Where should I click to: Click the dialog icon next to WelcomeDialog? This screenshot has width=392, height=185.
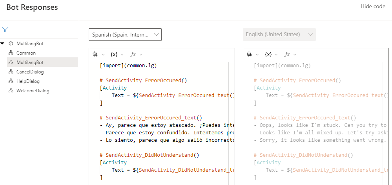[x=11, y=91]
